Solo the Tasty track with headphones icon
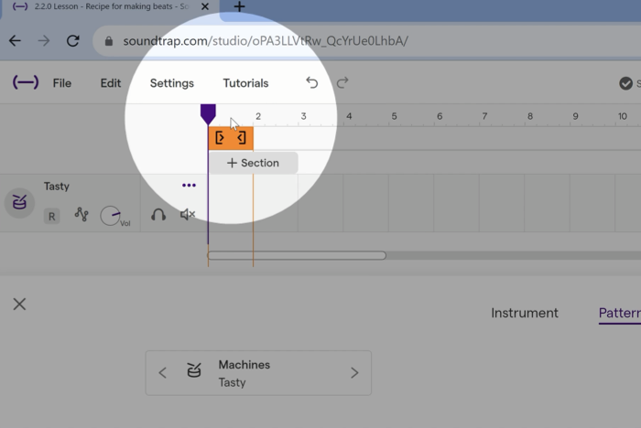 [158, 215]
